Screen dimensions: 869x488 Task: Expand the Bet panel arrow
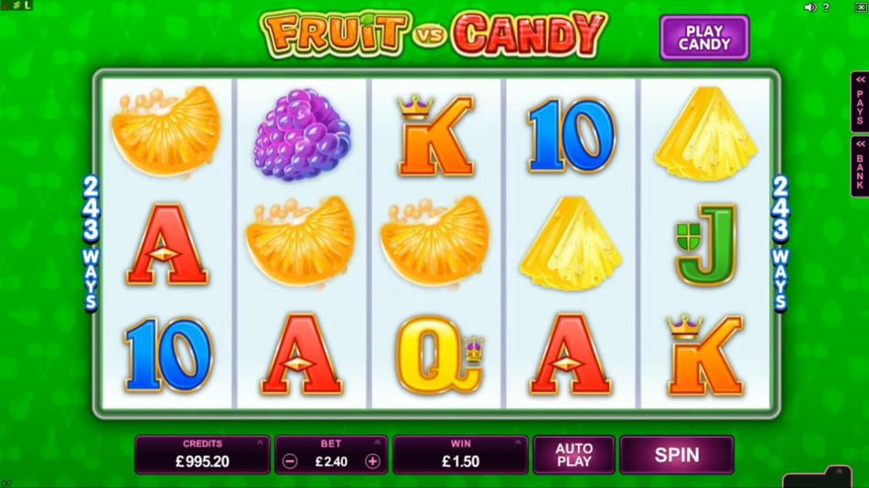coord(378,442)
